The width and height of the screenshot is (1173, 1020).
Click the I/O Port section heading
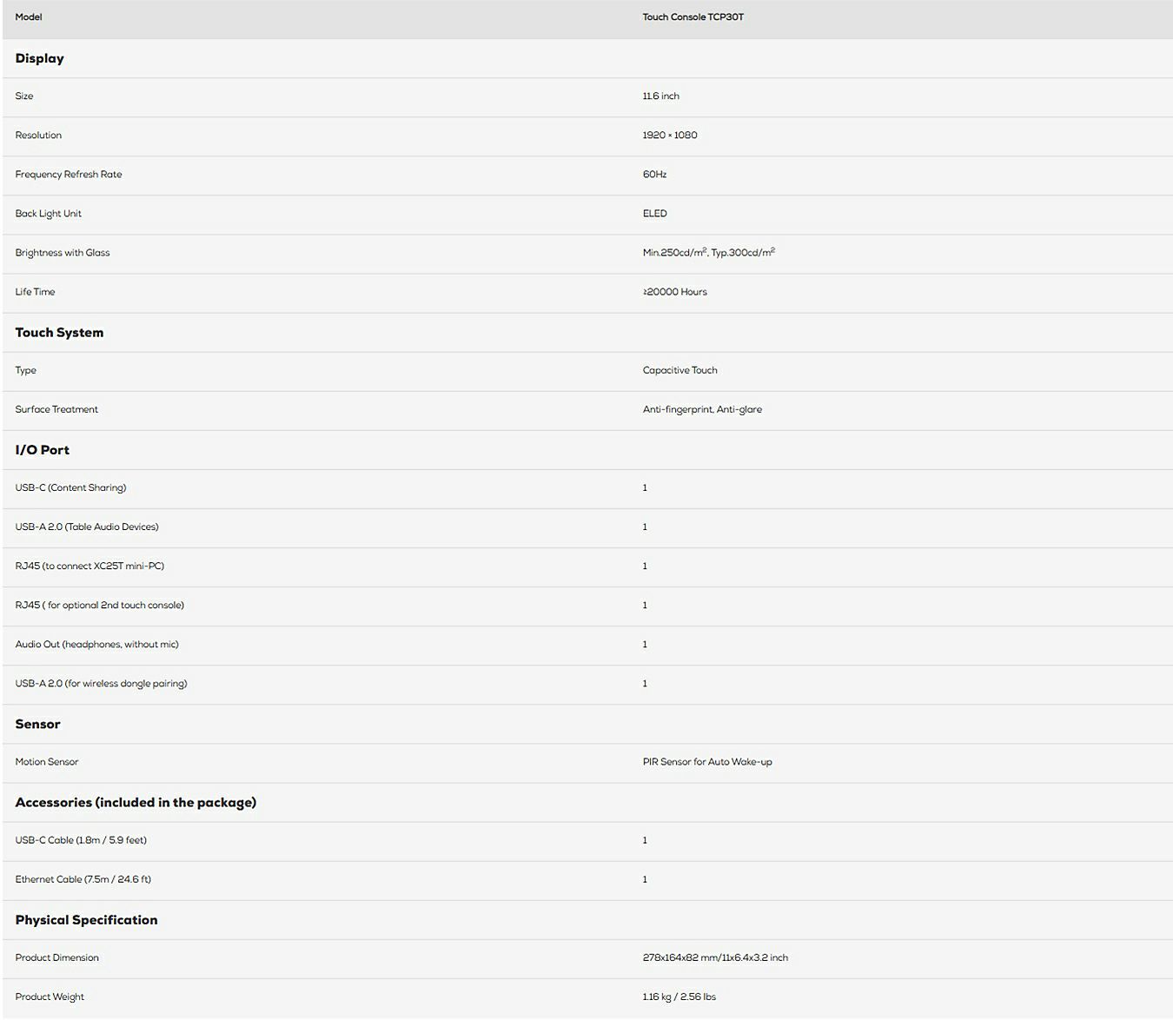click(x=42, y=450)
